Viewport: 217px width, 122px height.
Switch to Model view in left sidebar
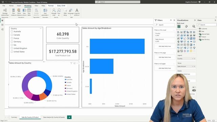[2, 29]
